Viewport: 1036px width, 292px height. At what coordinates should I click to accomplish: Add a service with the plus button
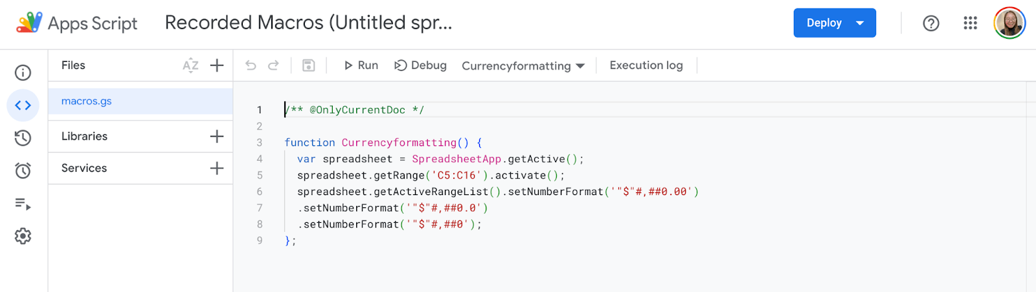pos(217,168)
